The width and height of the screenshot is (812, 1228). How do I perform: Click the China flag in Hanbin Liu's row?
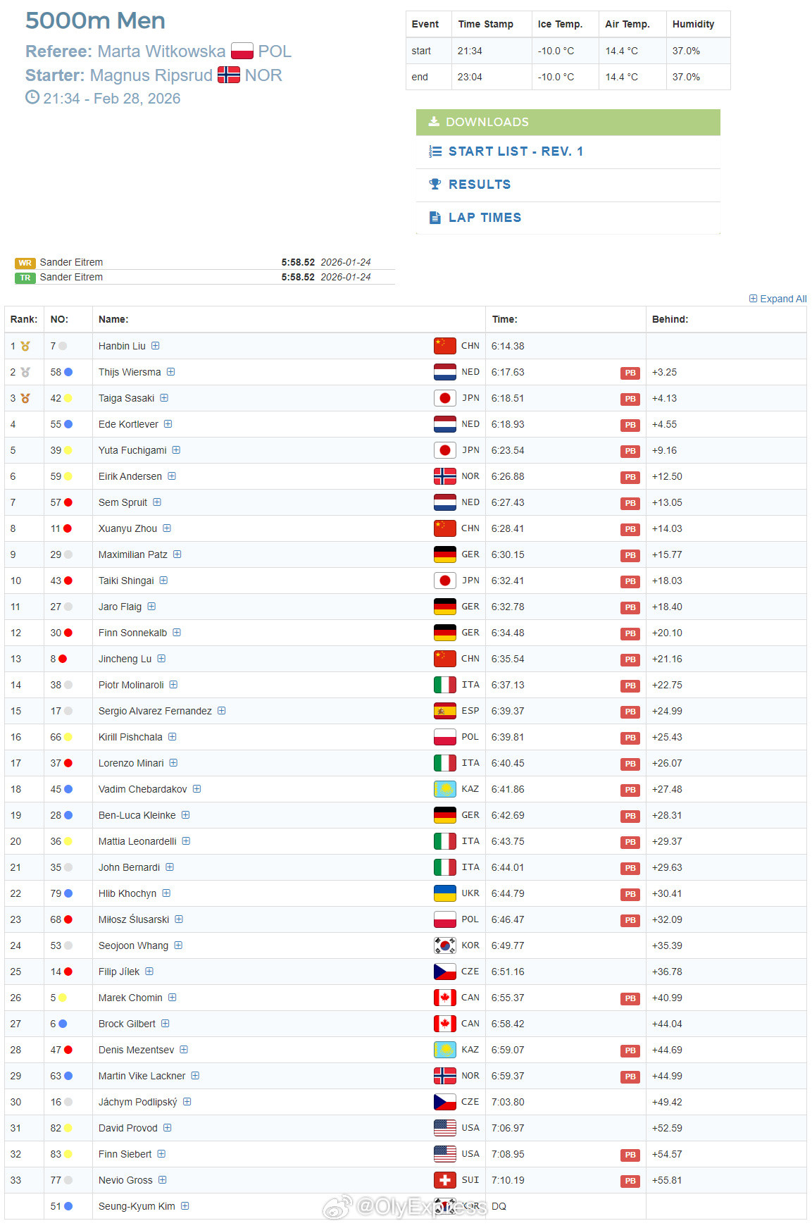coord(445,346)
